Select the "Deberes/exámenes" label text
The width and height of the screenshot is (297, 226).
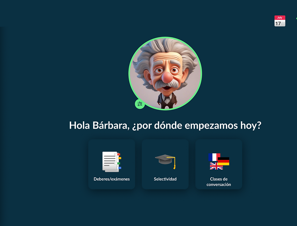(112, 179)
